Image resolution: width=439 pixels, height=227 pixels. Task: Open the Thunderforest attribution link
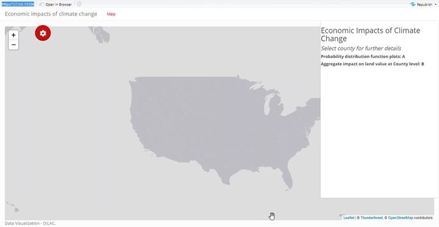click(x=371, y=217)
